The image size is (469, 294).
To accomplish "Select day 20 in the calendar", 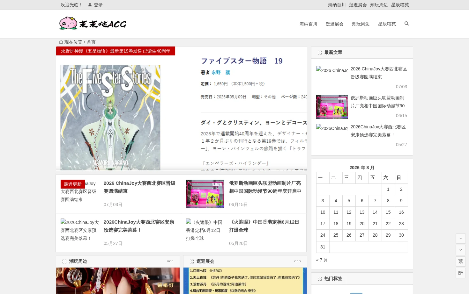I will tap(362, 224).
